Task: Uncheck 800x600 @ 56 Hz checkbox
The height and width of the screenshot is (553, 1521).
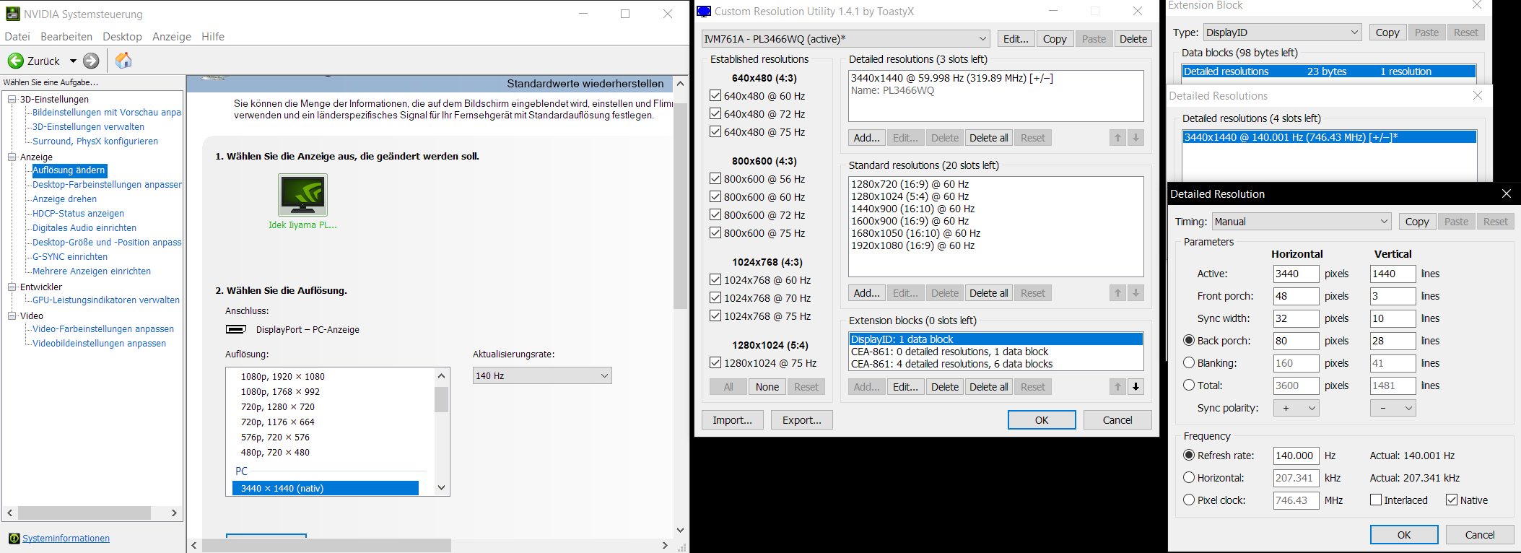Action: point(715,179)
